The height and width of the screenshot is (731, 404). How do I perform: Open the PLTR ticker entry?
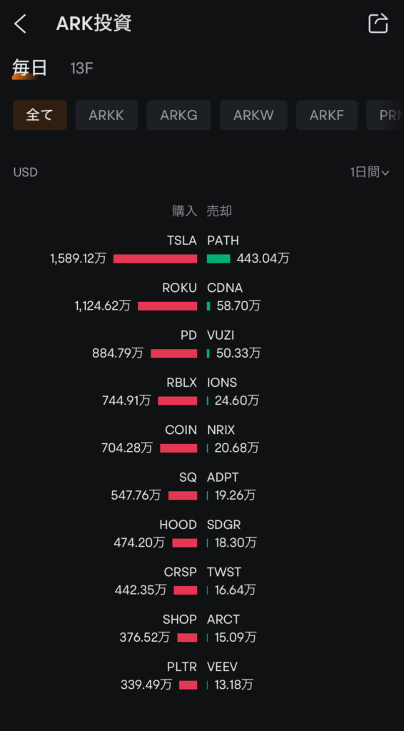[182, 667]
